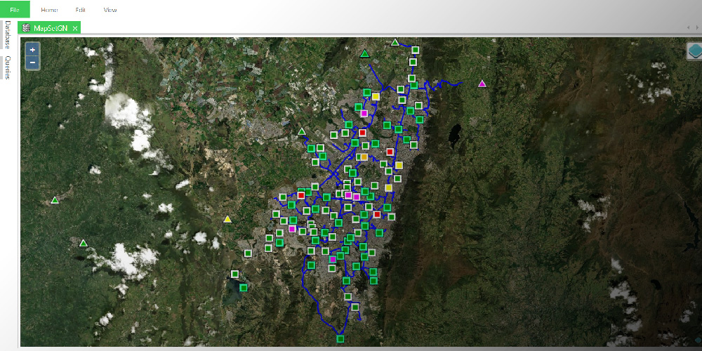The width and height of the screenshot is (702, 351).
Task: Click the magenta triangle map marker
Action: (x=482, y=84)
